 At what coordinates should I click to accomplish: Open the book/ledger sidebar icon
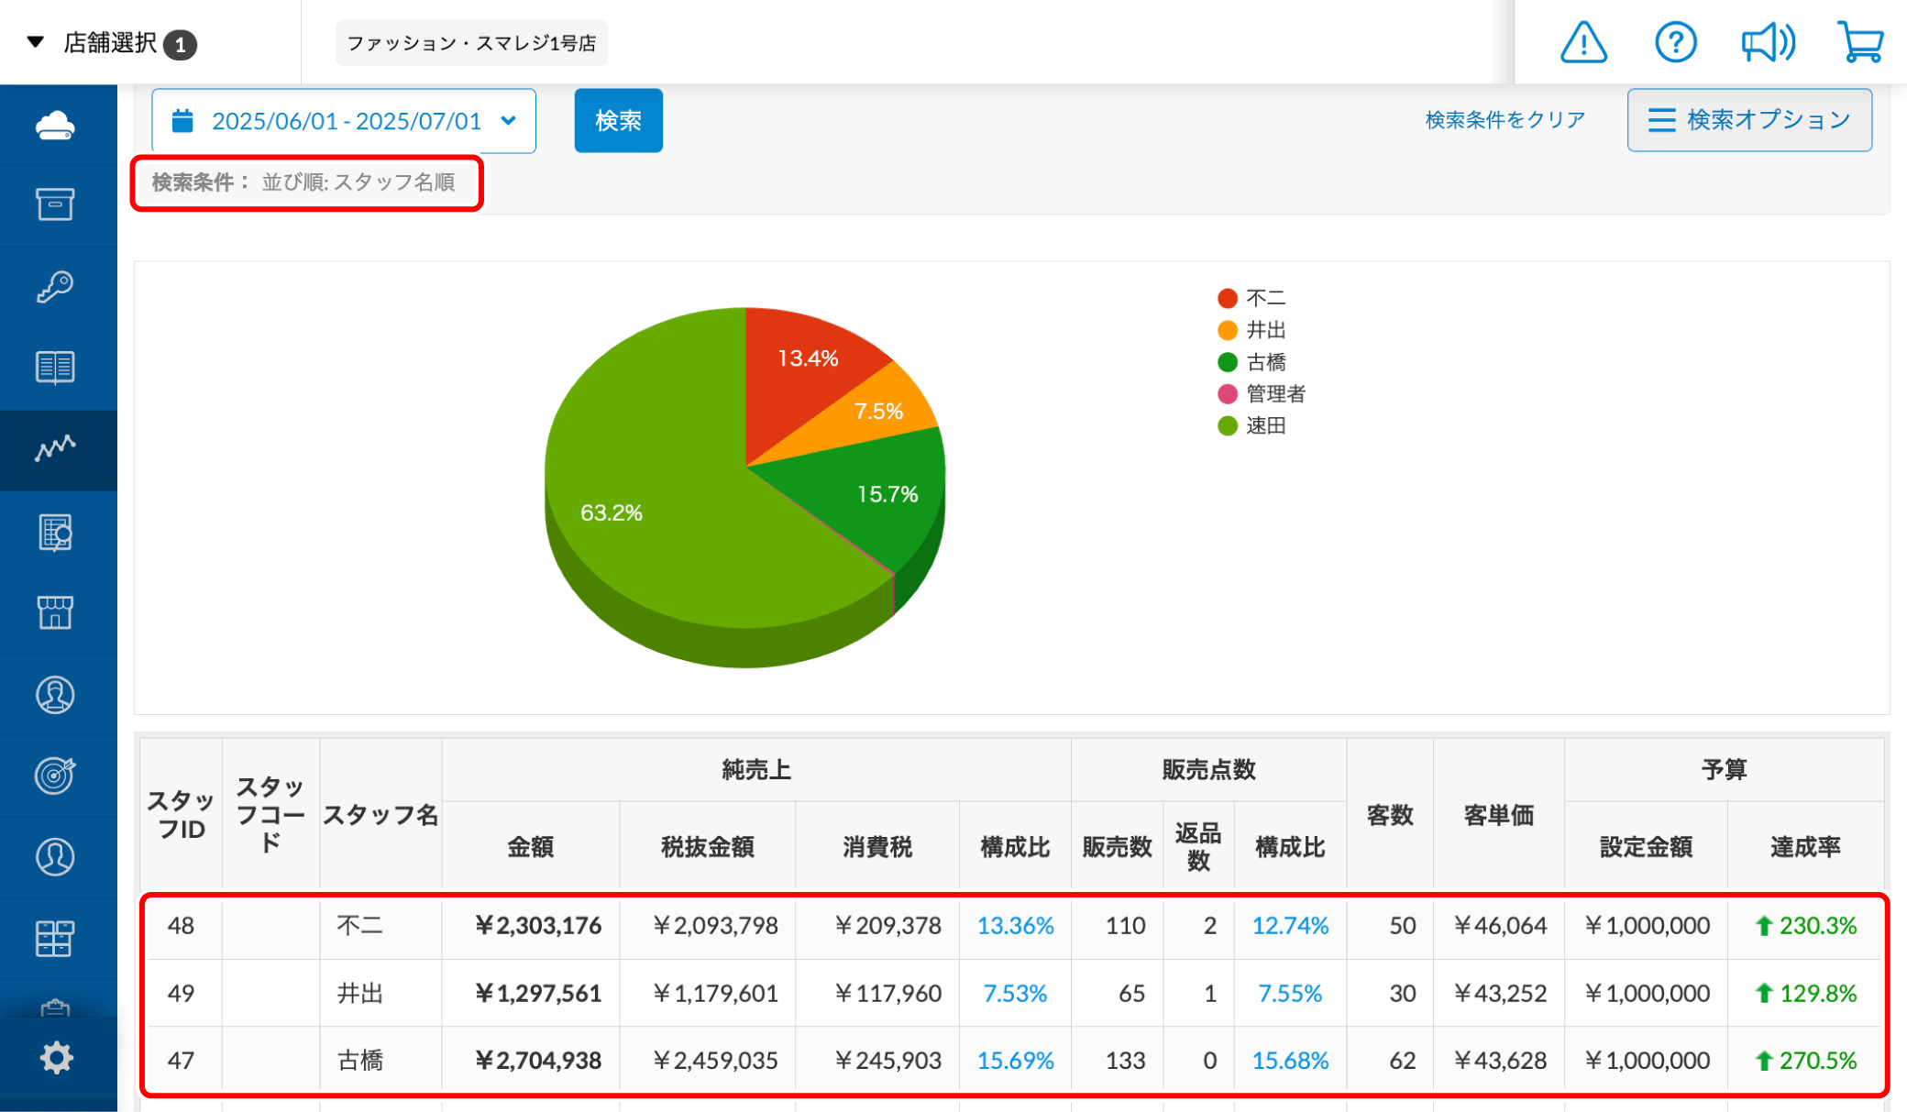click(x=55, y=368)
